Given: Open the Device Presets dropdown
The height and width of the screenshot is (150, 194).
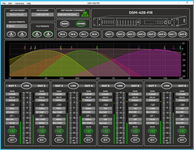Looking at the screenshot, I should 16,26.
